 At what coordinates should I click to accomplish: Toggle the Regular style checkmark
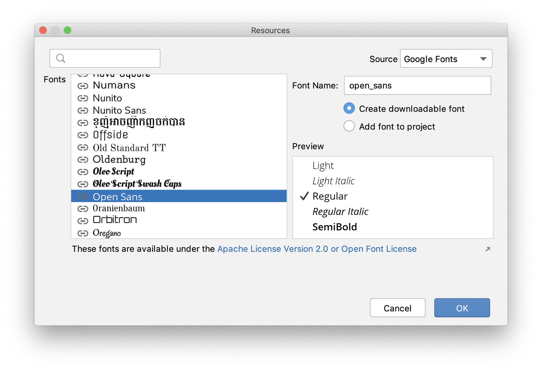pyautogui.click(x=305, y=196)
